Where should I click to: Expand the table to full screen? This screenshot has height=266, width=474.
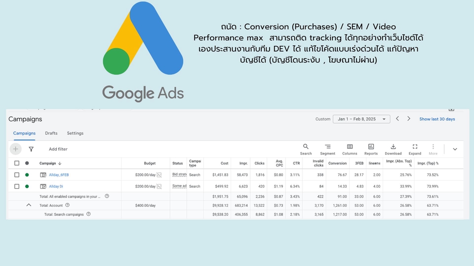click(415, 149)
